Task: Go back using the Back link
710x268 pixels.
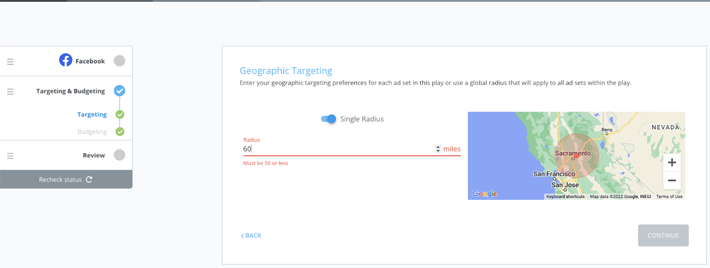Action: click(x=251, y=236)
